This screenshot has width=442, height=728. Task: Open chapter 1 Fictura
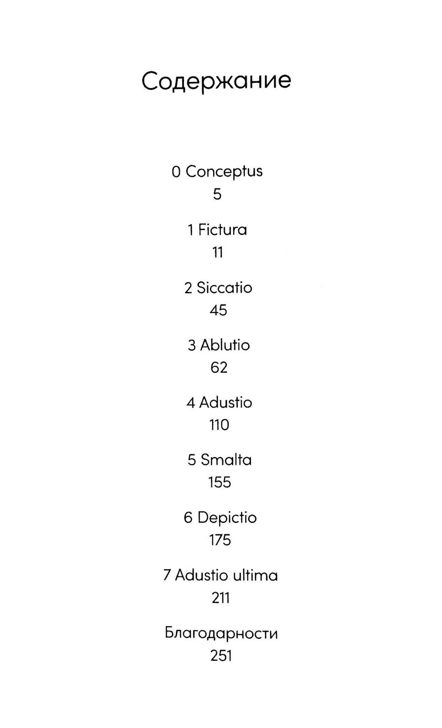pos(217,230)
